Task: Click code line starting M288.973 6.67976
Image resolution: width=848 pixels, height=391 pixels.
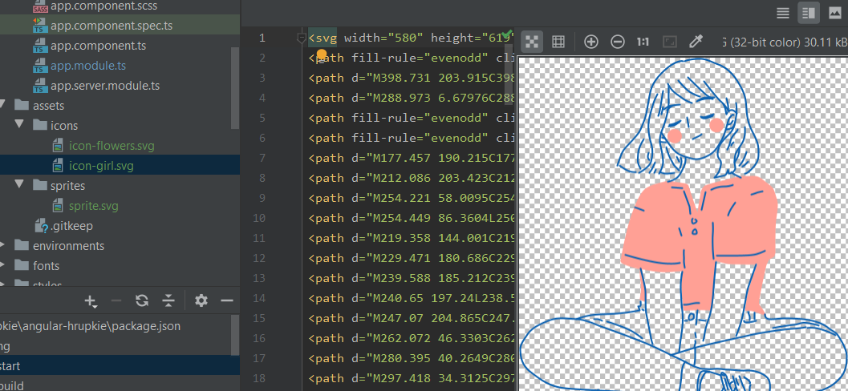Action: pyautogui.click(x=411, y=98)
